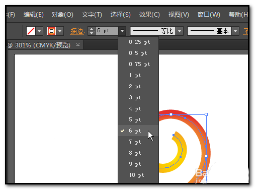This screenshot has height=190, width=255.
Task: Choose 10 pt stroke weight
Action: [138, 175]
